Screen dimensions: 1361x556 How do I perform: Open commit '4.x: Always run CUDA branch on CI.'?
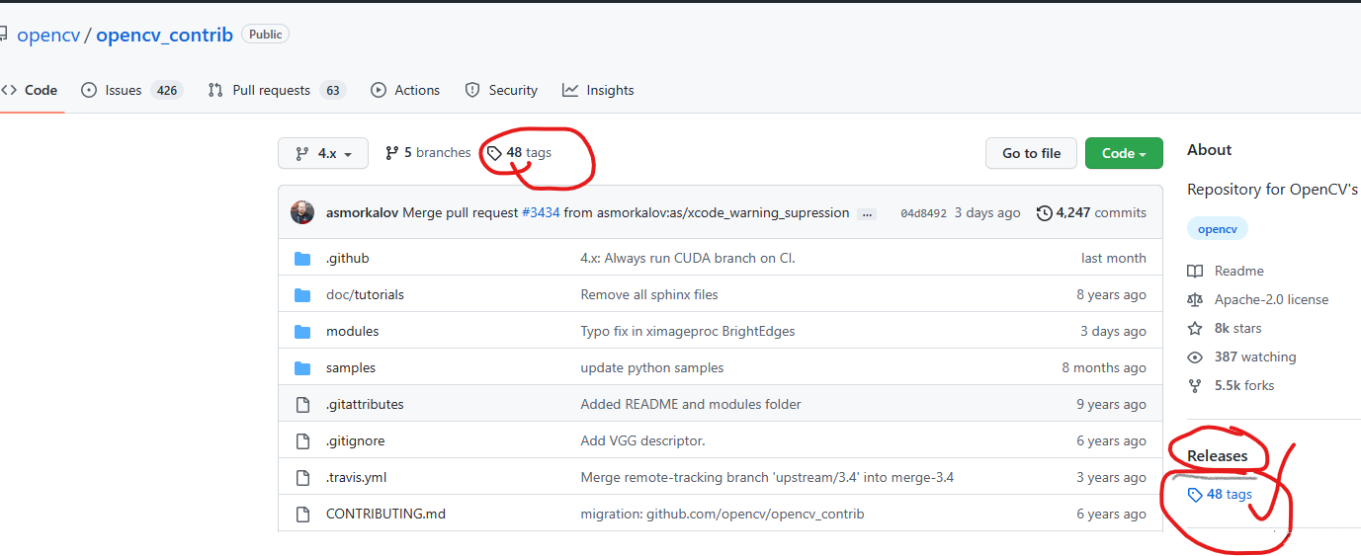[x=688, y=259]
